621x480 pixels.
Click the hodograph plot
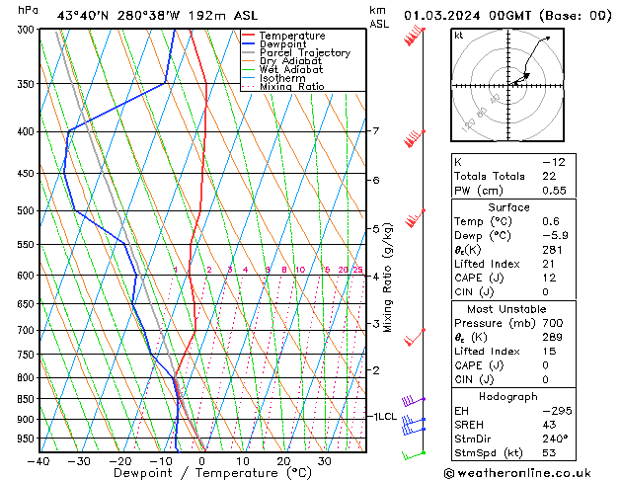(x=507, y=85)
